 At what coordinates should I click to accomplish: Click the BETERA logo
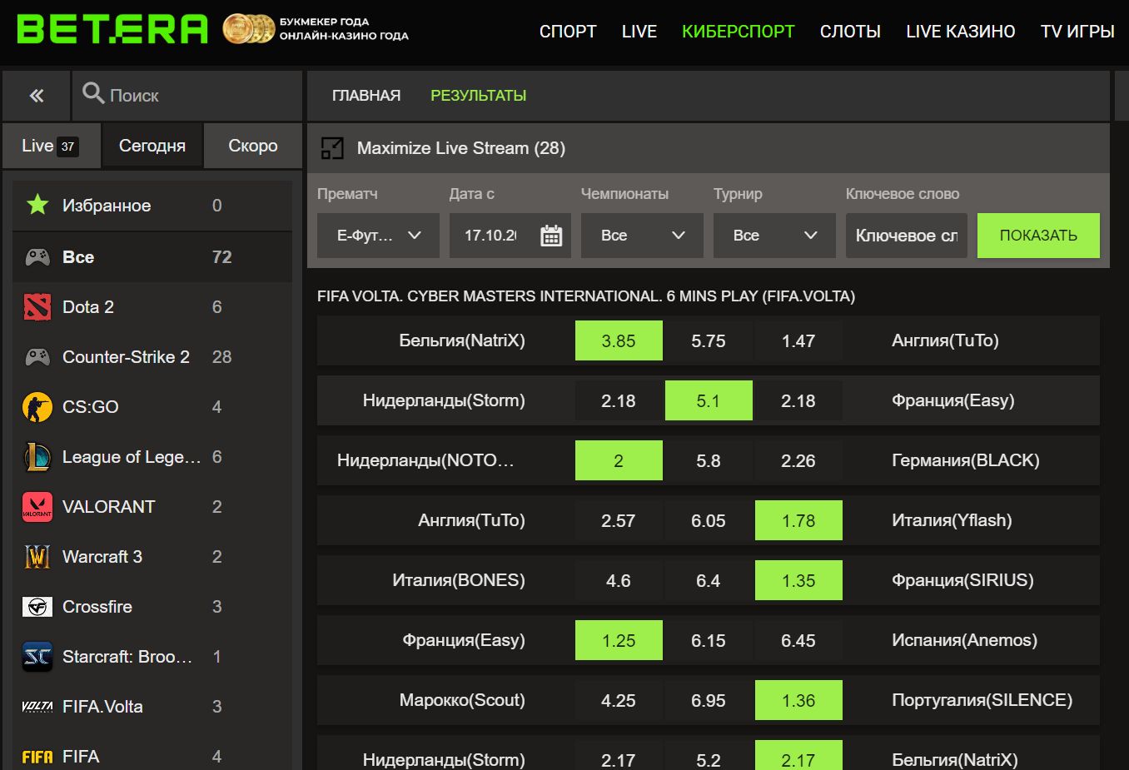click(112, 29)
